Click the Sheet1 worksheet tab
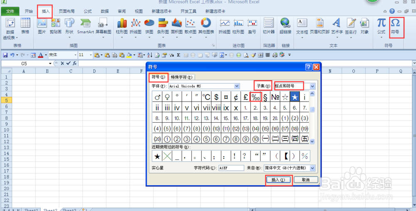416x211 pixels. pyautogui.click(x=31, y=209)
